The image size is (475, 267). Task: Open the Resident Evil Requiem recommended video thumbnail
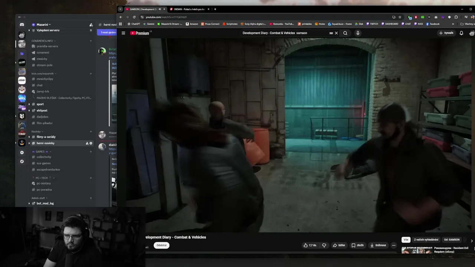416,250
